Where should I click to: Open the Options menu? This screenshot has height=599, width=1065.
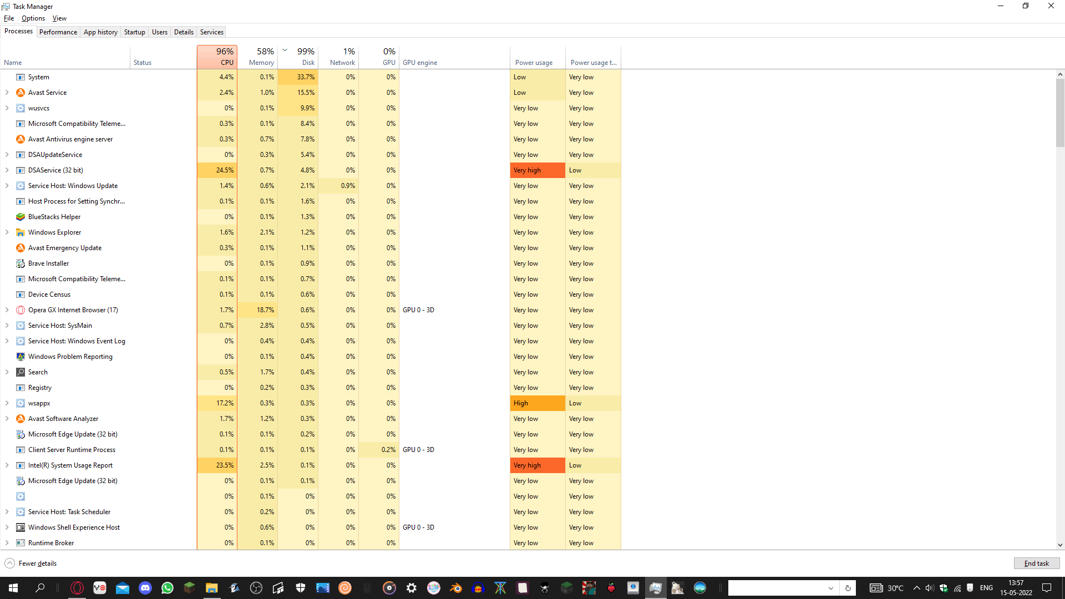(x=33, y=18)
